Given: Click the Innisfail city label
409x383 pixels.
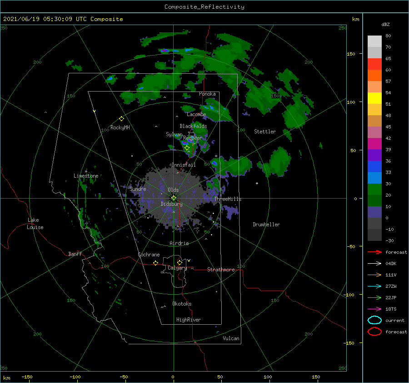Looking at the screenshot, I should 184,165.
